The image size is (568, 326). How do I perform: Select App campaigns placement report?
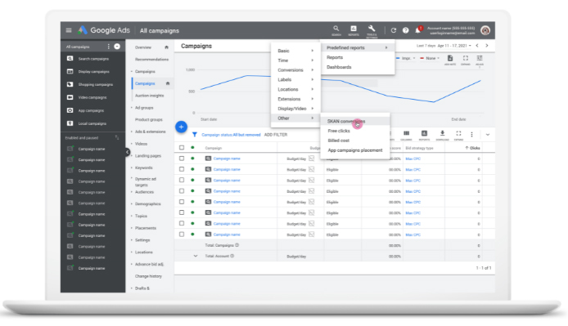pyautogui.click(x=355, y=150)
